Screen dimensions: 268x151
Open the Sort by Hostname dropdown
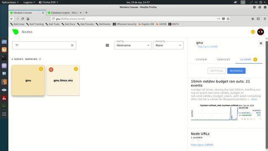[x=133, y=45]
